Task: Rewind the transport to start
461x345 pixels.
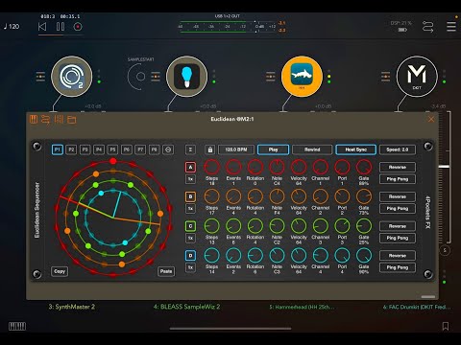Action: point(42,27)
